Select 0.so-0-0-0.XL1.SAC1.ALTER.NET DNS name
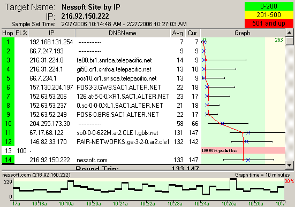This screenshot has width=295, height=207. coord(120,106)
